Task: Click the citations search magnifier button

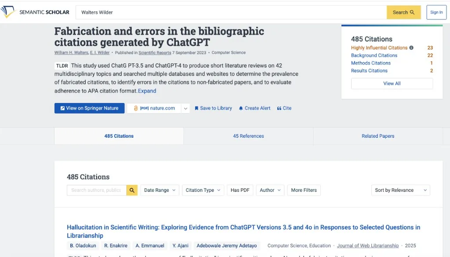Action: coord(132,190)
